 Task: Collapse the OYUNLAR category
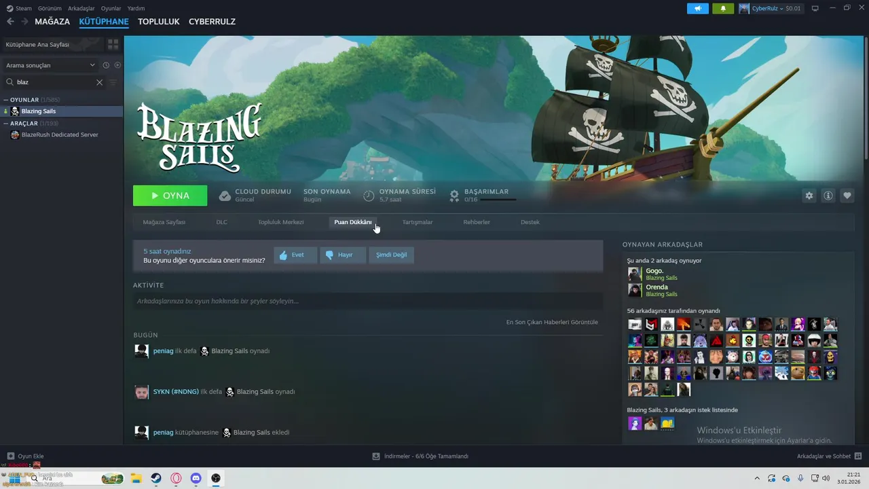coord(6,100)
